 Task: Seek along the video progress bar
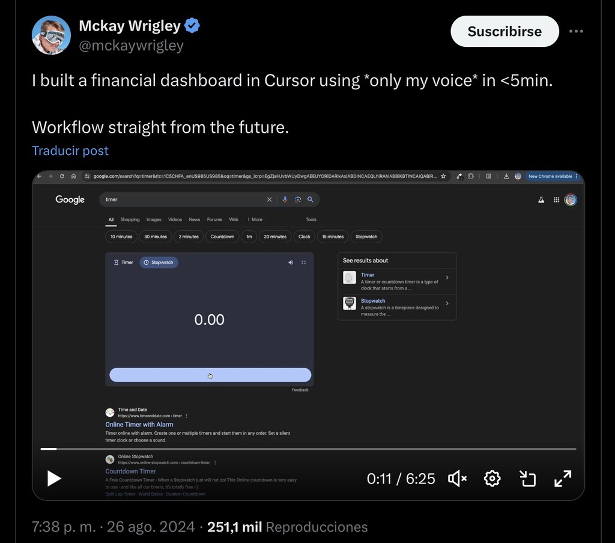tap(308, 449)
